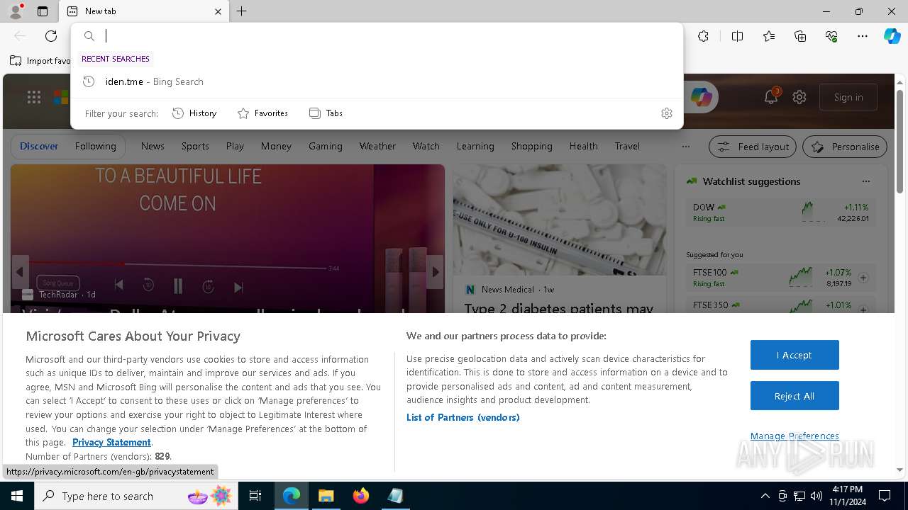Open the Feed layout options
The width and height of the screenshot is (908, 510).
tap(753, 147)
